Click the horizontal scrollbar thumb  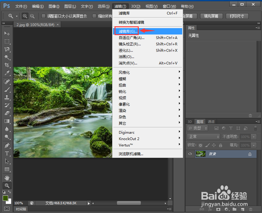click(x=129, y=203)
